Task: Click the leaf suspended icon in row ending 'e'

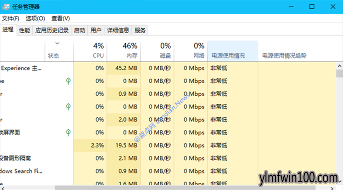Action: [68, 81]
